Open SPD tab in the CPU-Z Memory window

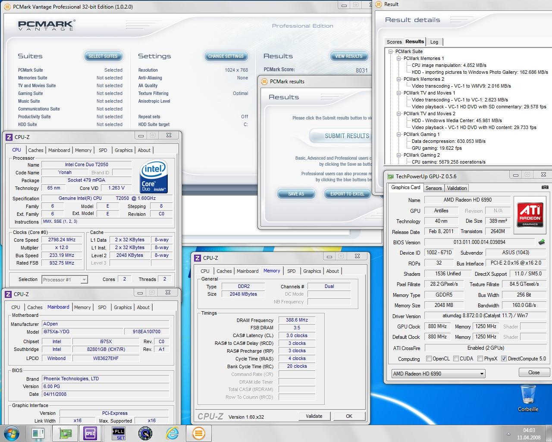[292, 271]
